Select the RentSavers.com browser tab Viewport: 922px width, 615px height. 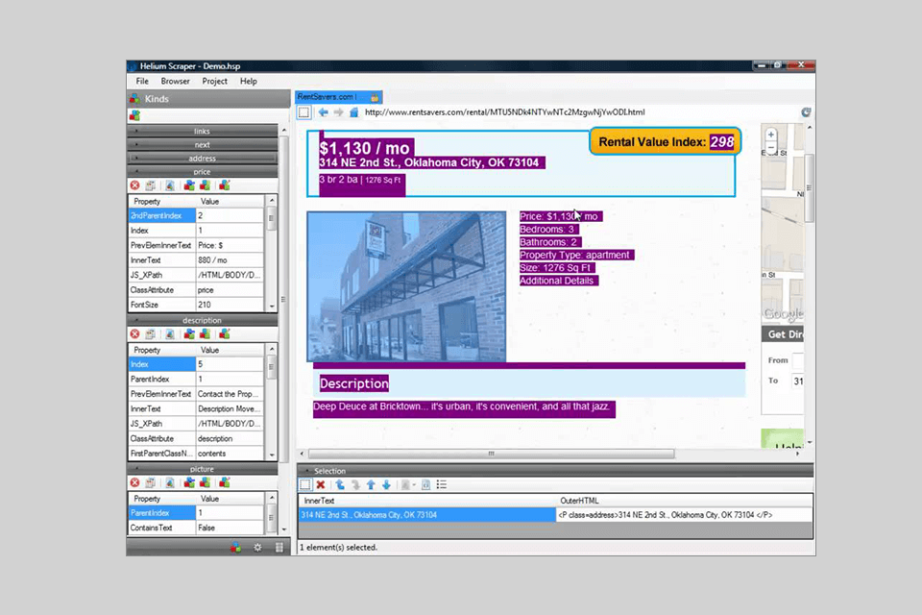tap(338, 96)
